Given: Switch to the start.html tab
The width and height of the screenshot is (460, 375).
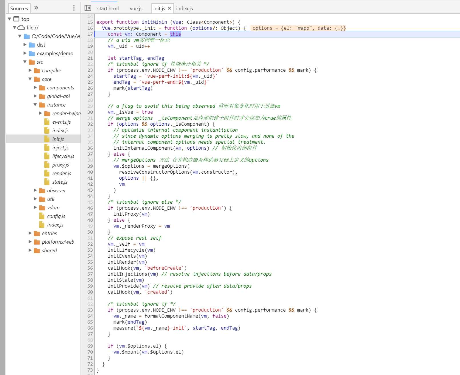Looking at the screenshot, I should (x=108, y=9).
